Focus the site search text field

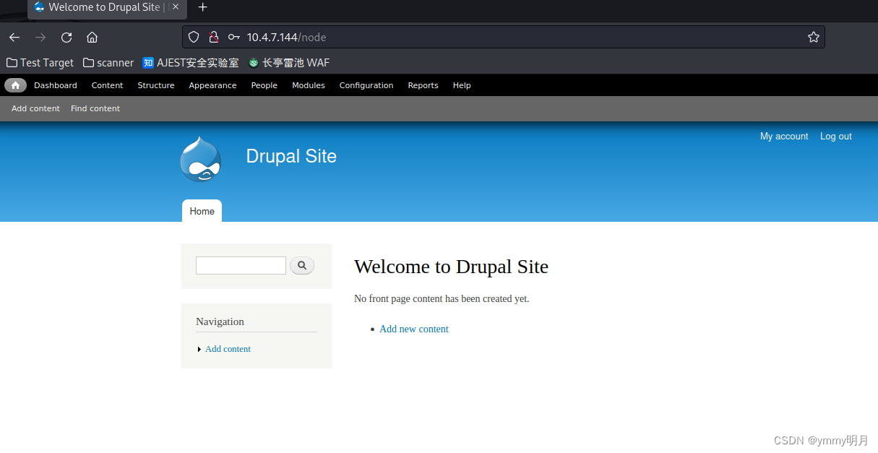[241, 265]
